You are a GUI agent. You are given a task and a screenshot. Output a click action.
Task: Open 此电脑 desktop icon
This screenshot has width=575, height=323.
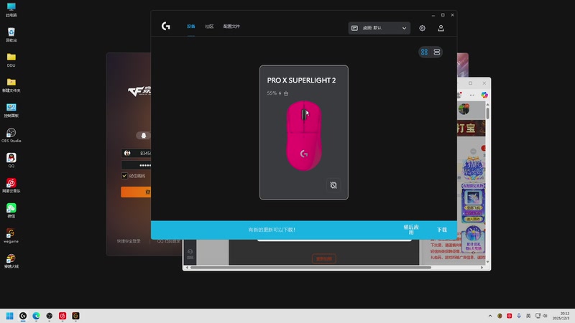(x=11, y=10)
